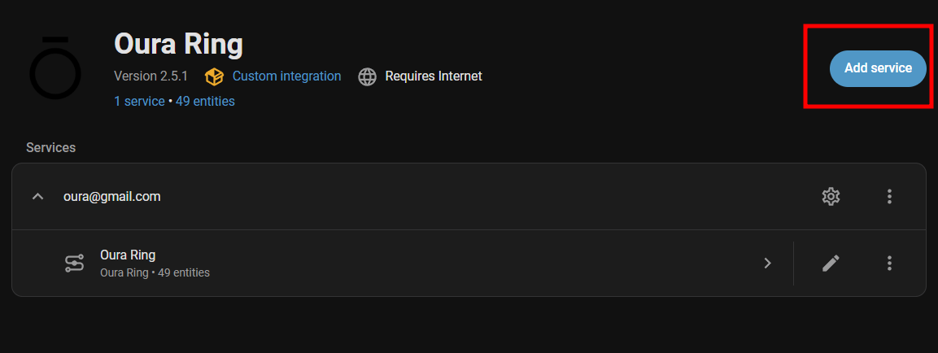
Task: Click the service icon left of Oura Ring row
Action: pyautogui.click(x=74, y=263)
